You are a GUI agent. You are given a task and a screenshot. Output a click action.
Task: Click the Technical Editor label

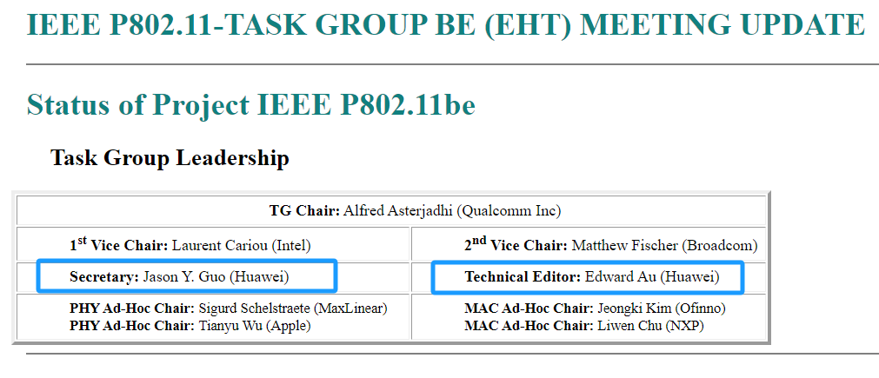pos(523,277)
